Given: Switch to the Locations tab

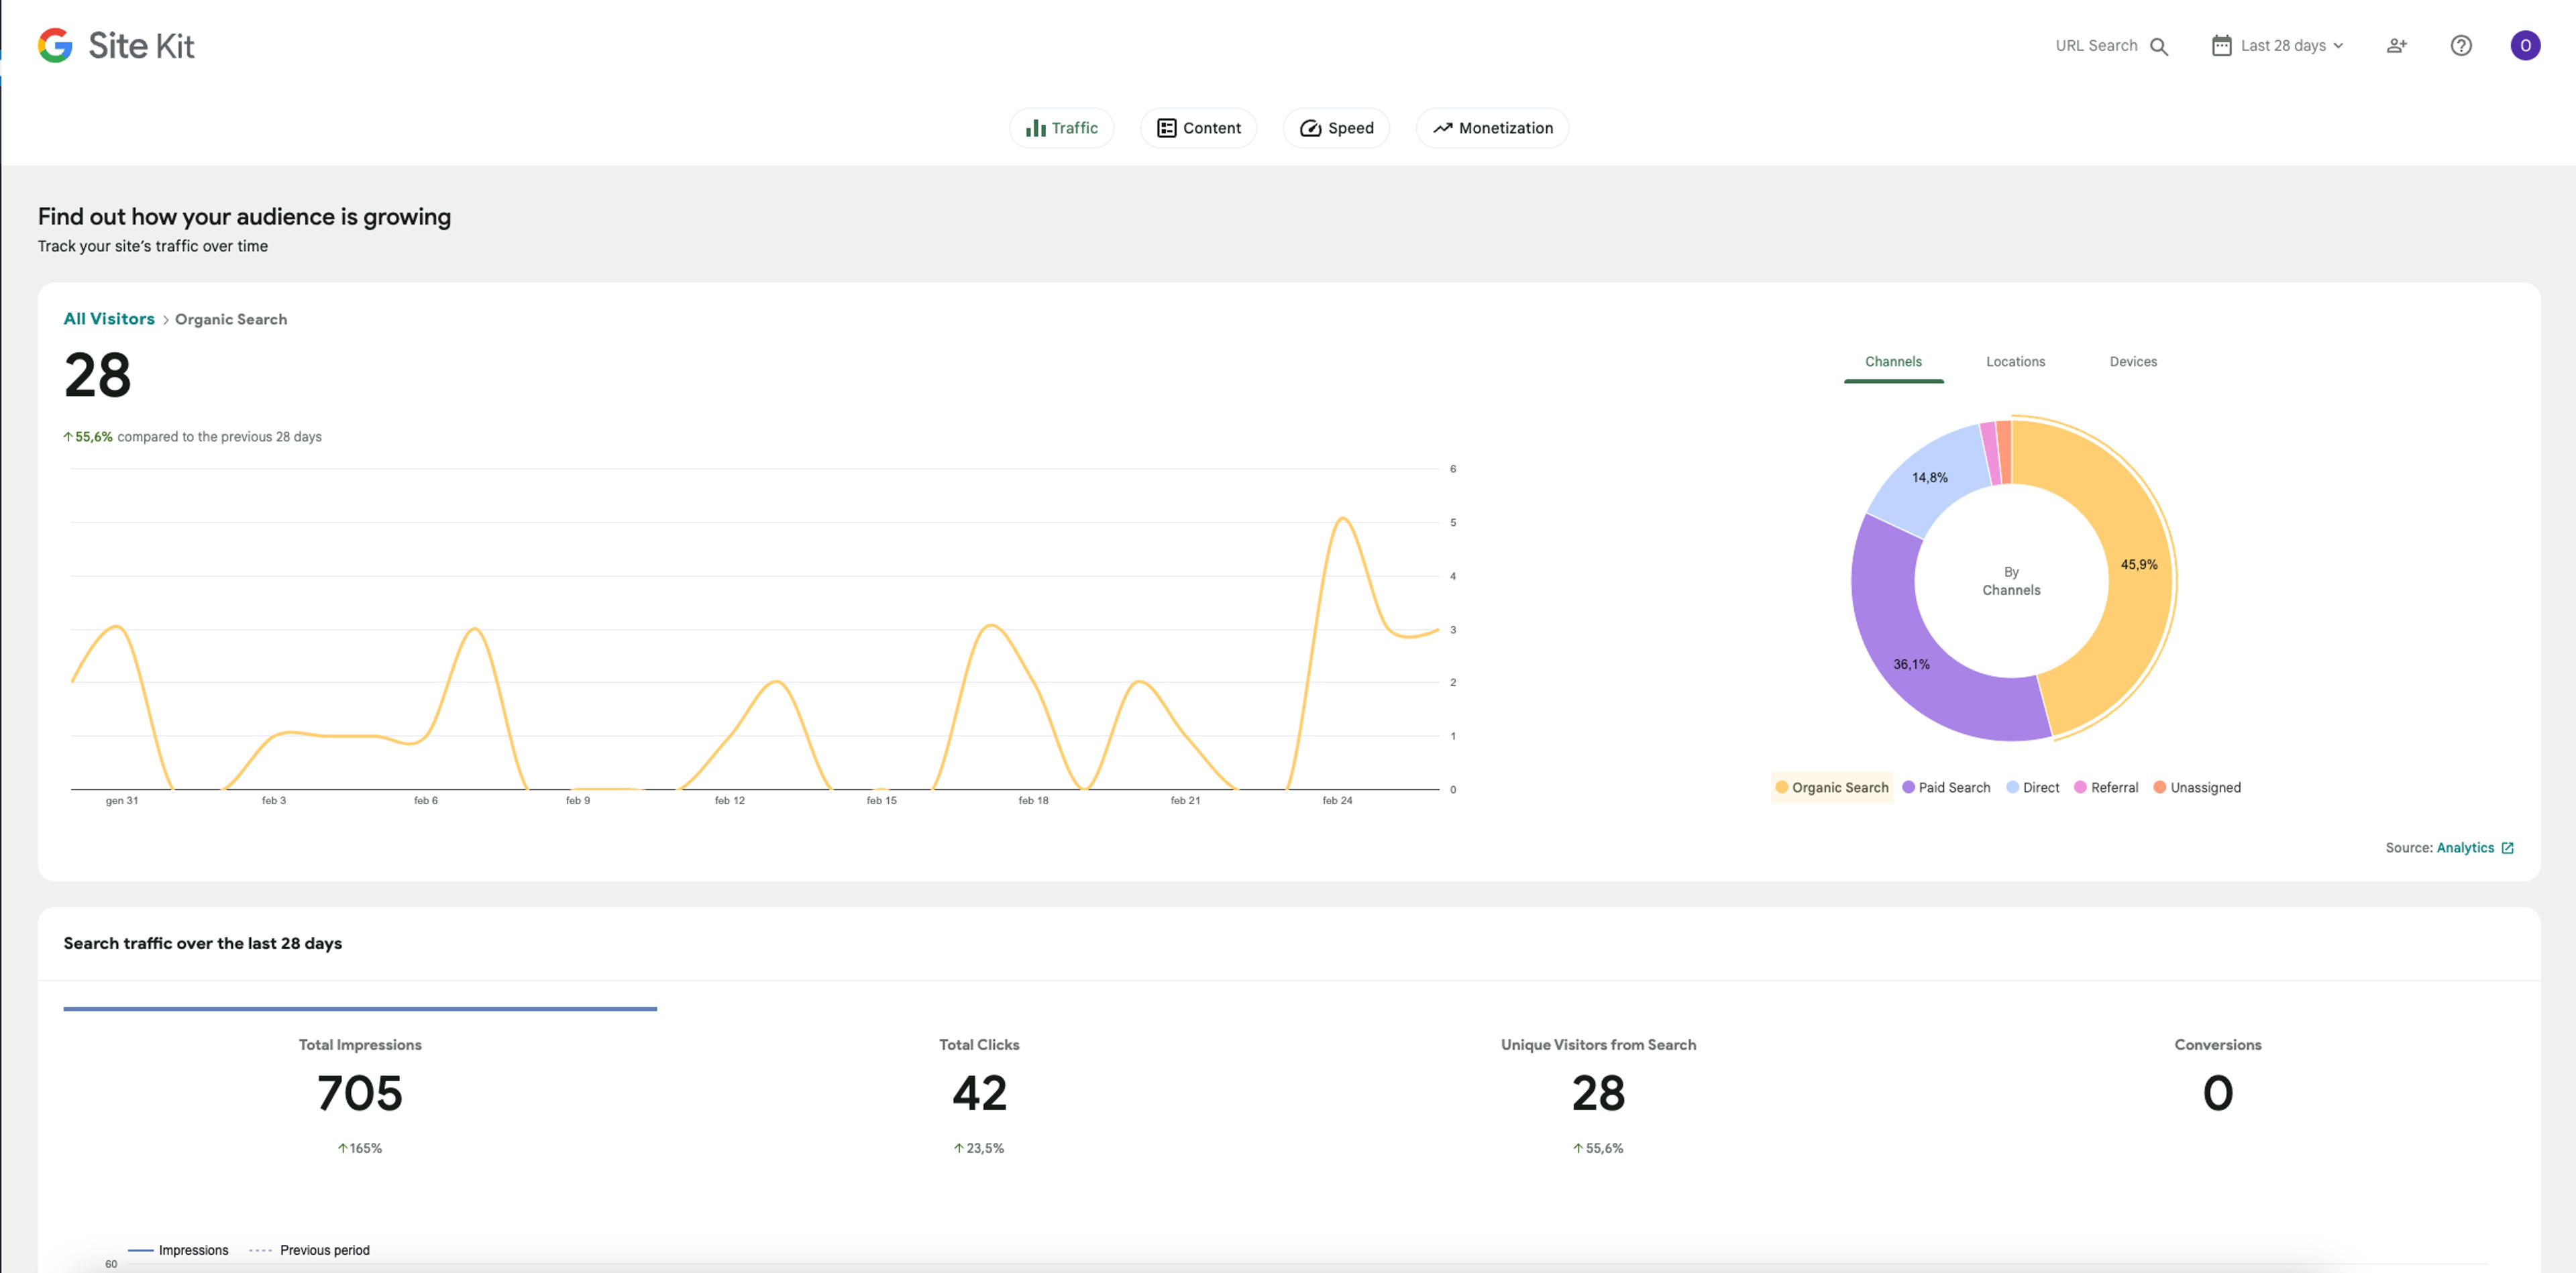Looking at the screenshot, I should tap(2015, 362).
